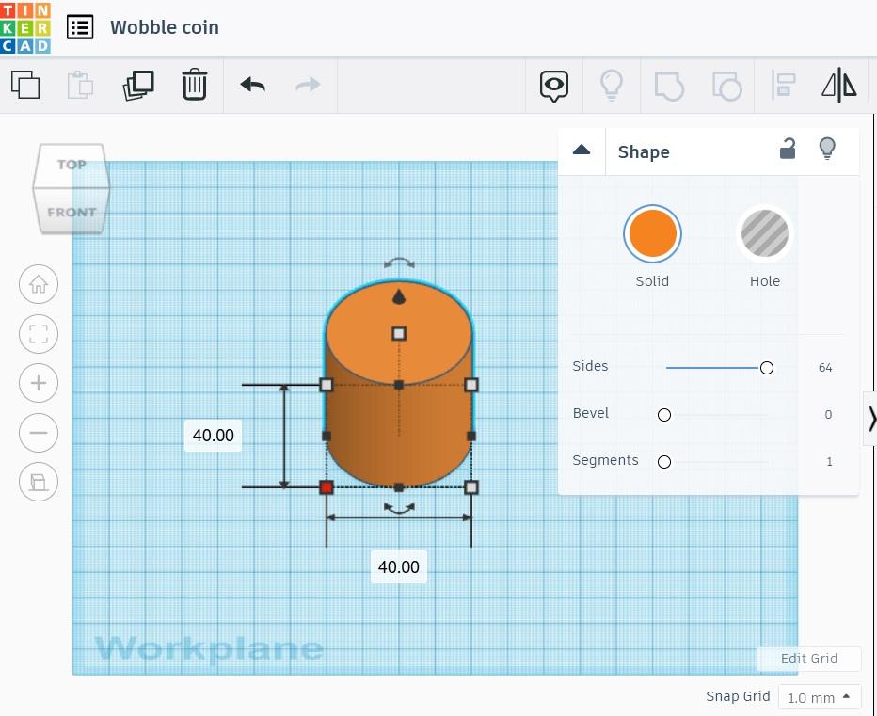The image size is (877, 716).
Task: Click the bottom rotation arrow handle
Action: [x=399, y=508]
